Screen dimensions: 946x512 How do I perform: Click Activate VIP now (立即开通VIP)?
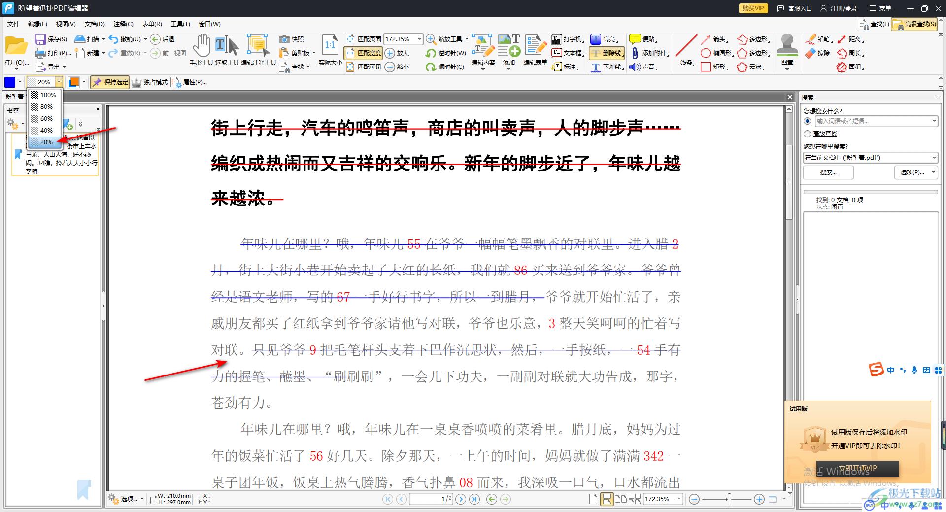858,469
